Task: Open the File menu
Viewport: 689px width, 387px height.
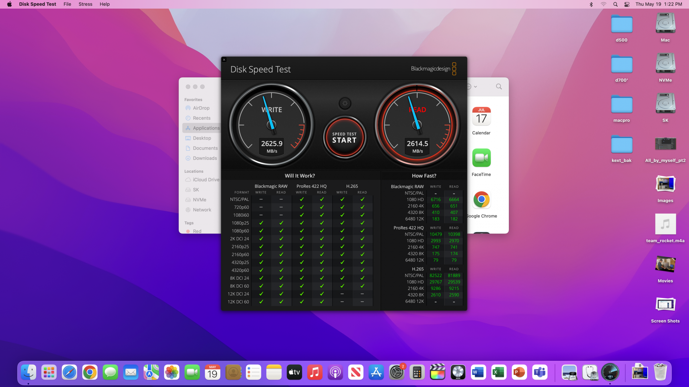Action: (67, 4)
